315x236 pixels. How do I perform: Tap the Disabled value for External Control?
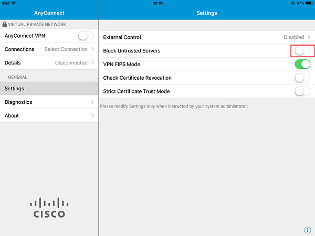point(293,37)
